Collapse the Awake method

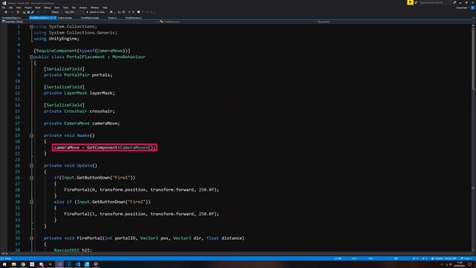(x=31, y=135)
